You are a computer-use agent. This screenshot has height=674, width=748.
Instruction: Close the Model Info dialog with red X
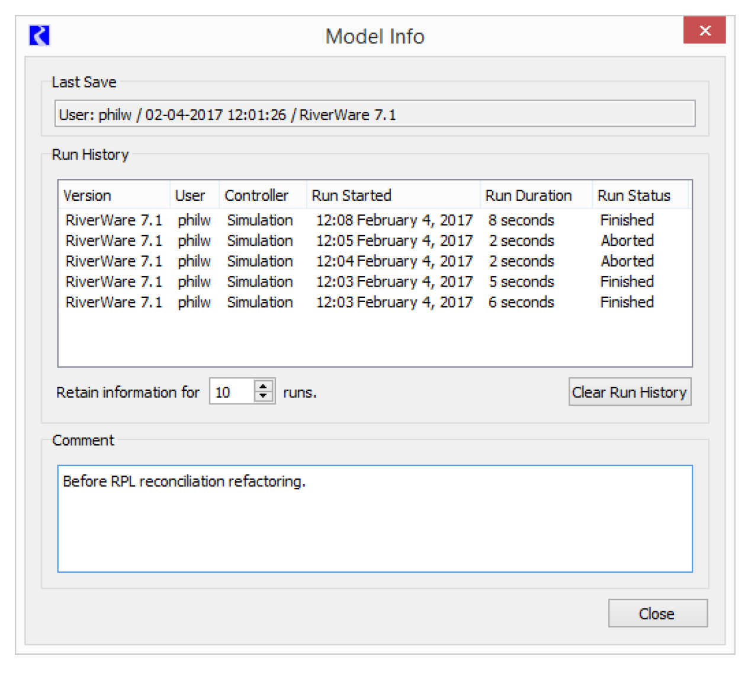tap(704, 30)
